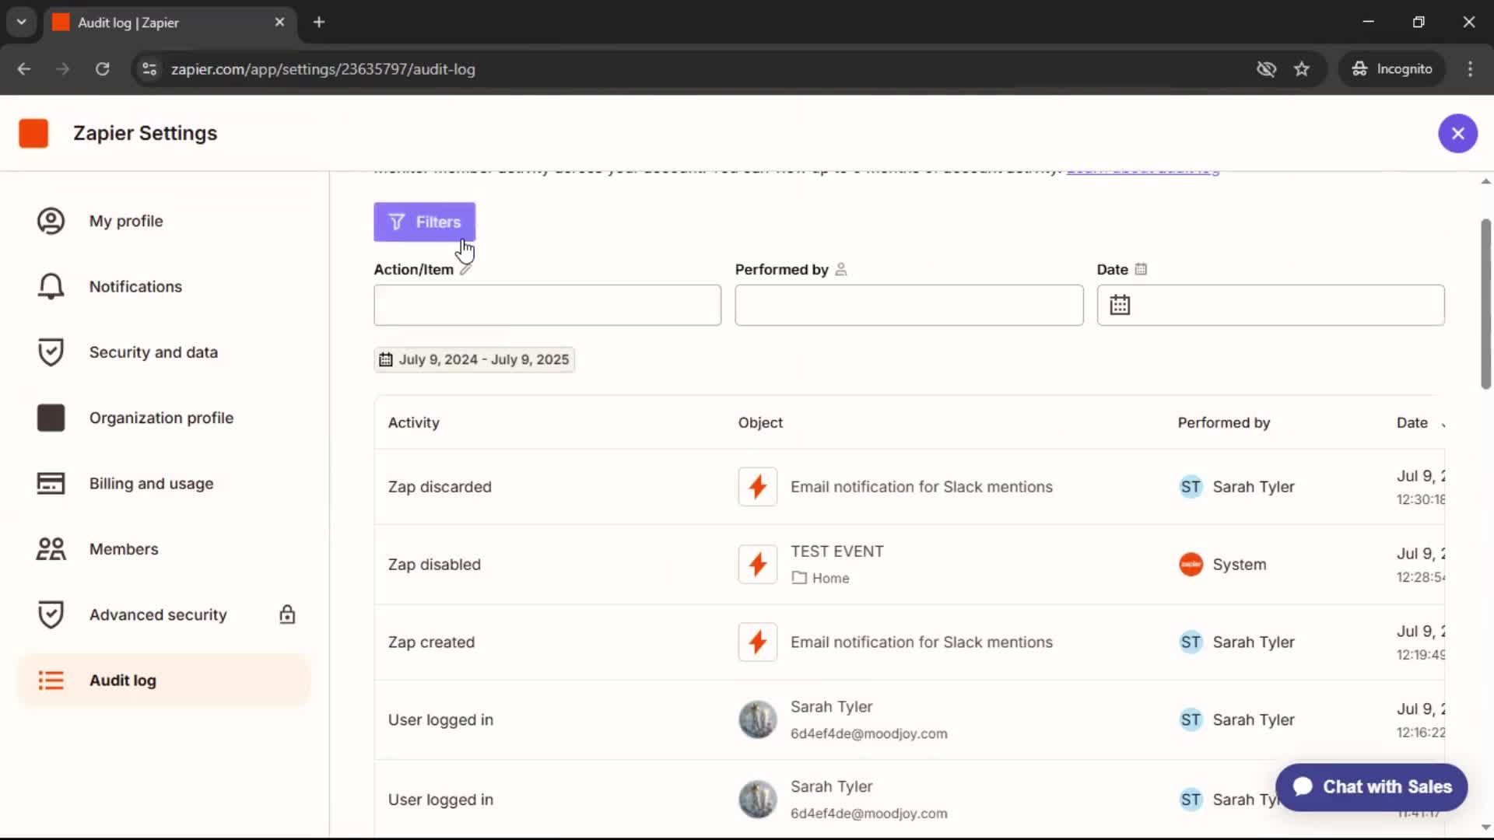Click the 6d4ef4de@moodjoy.com email in first login row
1494x840 pixels.
pos(868,733)
